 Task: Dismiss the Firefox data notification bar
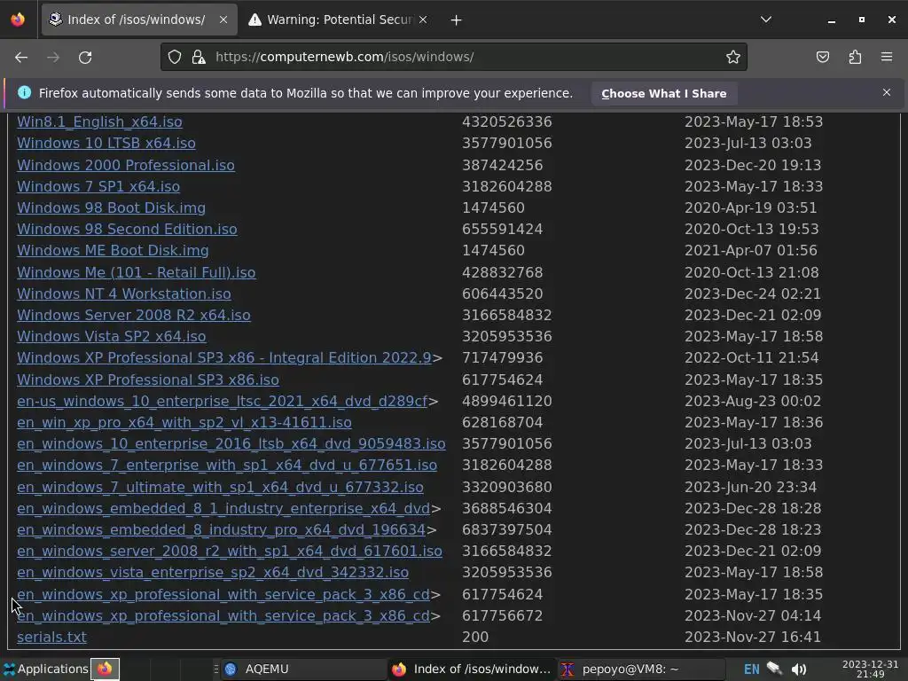(x=887, y=92)
